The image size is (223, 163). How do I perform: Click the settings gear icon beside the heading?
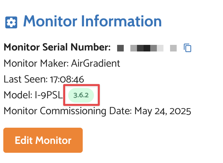click(x=11, y=23)
